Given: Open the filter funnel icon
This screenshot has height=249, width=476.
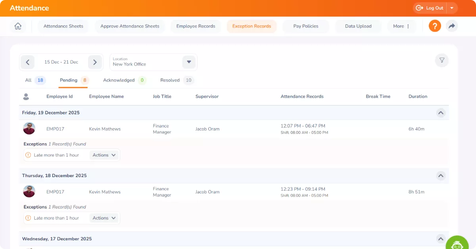Looking at the screenshot, I should click(441, 60).
